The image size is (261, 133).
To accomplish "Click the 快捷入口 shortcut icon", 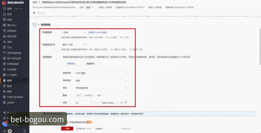I will [x=5, y=113].
